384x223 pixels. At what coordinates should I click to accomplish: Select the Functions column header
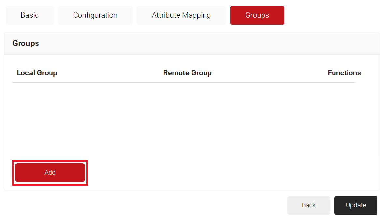pyautogui.click(x=344, y=73)
